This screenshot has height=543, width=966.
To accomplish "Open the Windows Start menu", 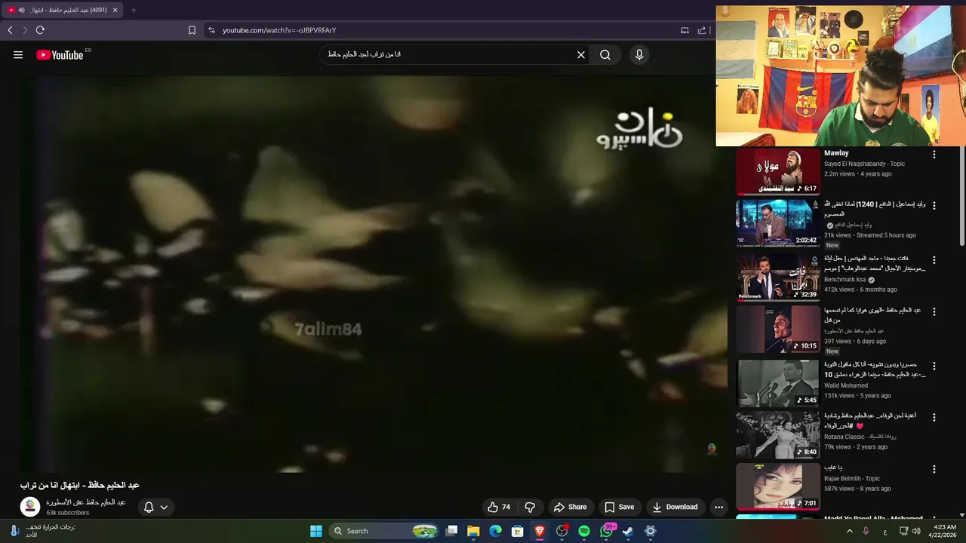I will tap(316, 531).
